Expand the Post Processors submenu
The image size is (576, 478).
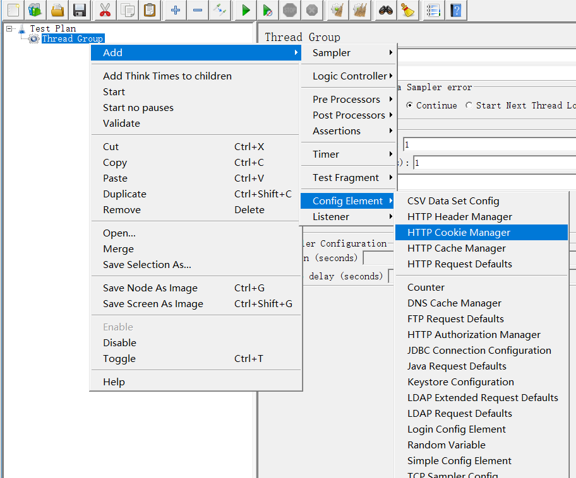pos(347,115)
